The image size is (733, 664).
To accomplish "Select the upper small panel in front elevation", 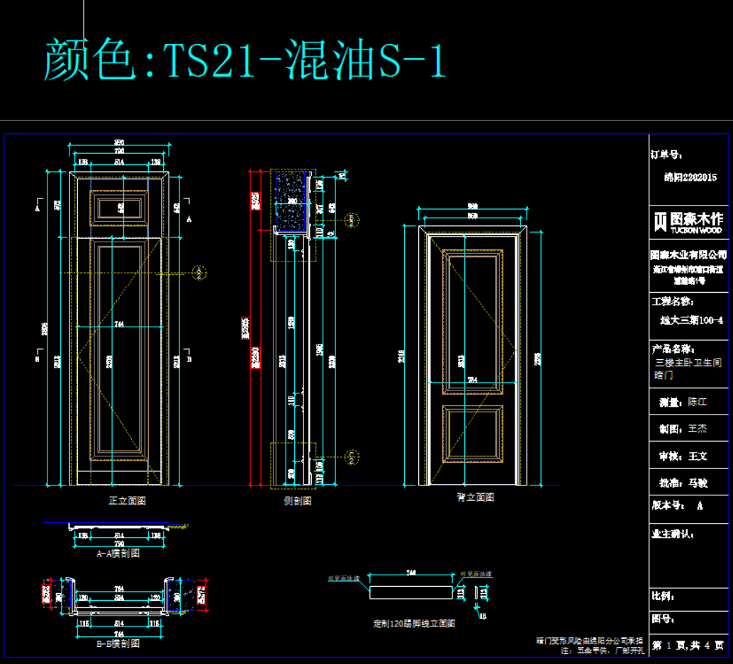I will [118, 208].
